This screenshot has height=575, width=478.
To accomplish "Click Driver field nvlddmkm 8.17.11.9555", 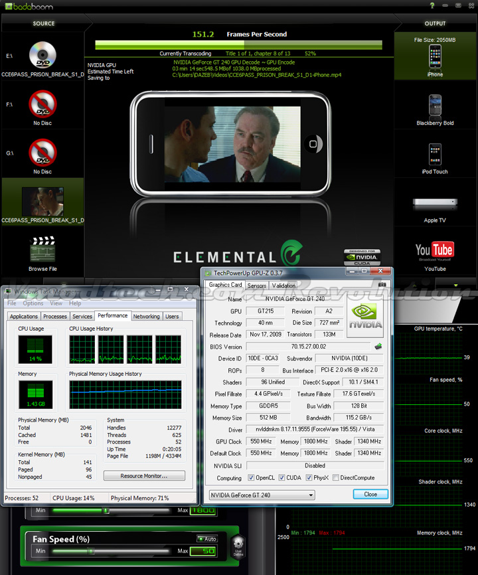I will click(315, 429).
